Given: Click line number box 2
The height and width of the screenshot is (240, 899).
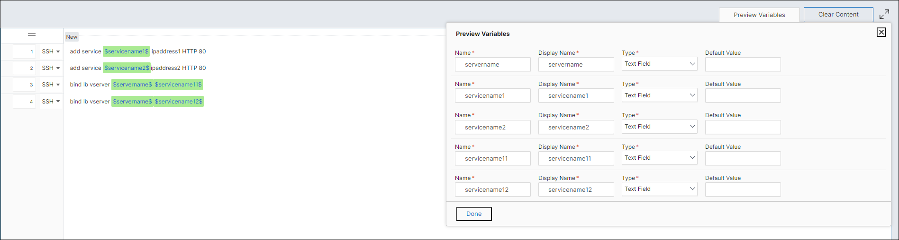Looking at the screenshot, I should [24, 68].
